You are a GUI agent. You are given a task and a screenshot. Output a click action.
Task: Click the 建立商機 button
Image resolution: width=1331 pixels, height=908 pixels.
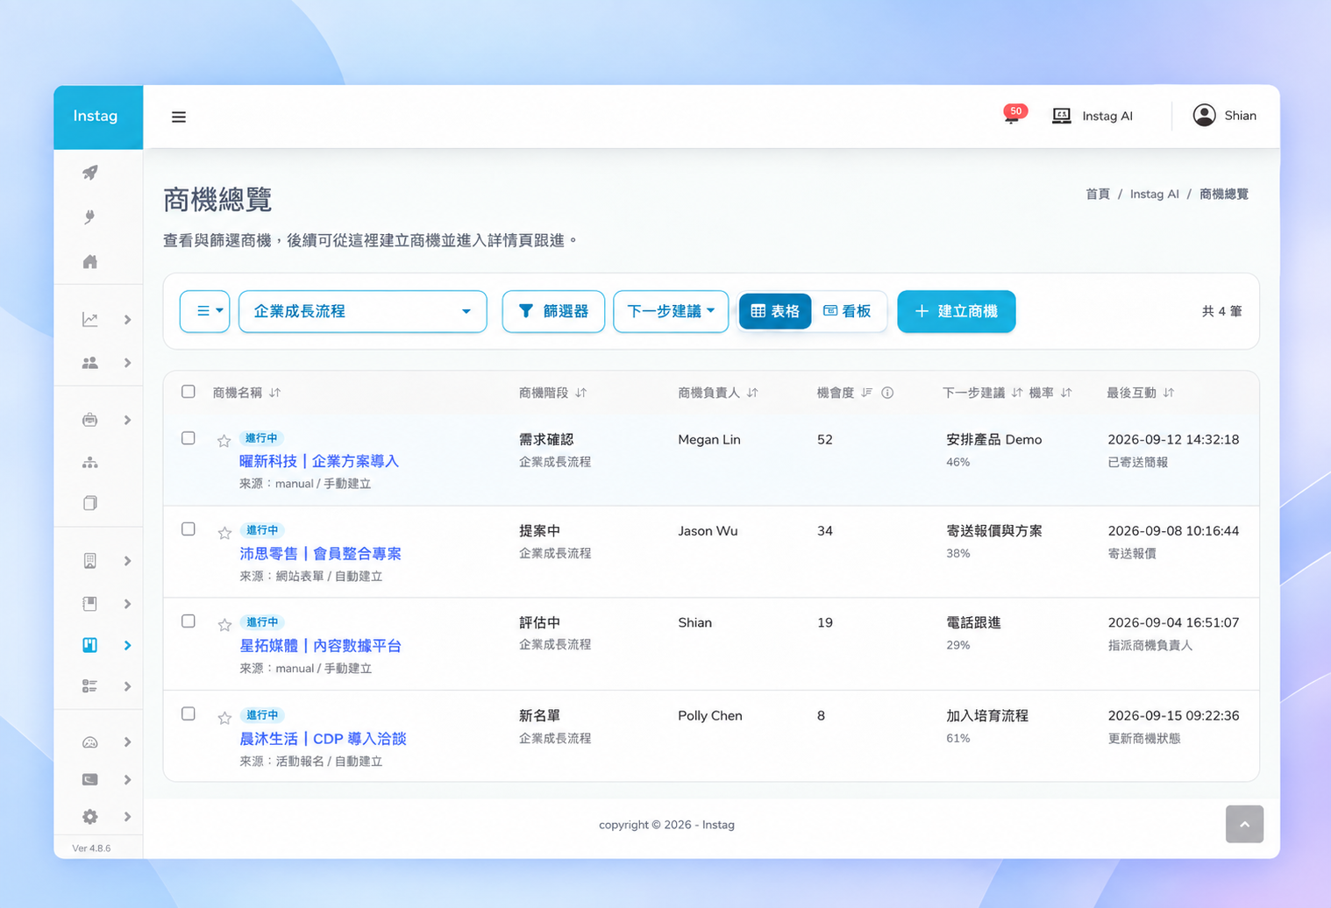957,311
